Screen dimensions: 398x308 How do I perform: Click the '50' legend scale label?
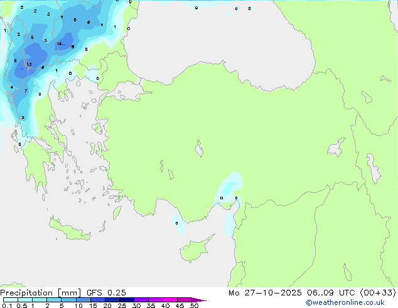(x=194, y=305)
